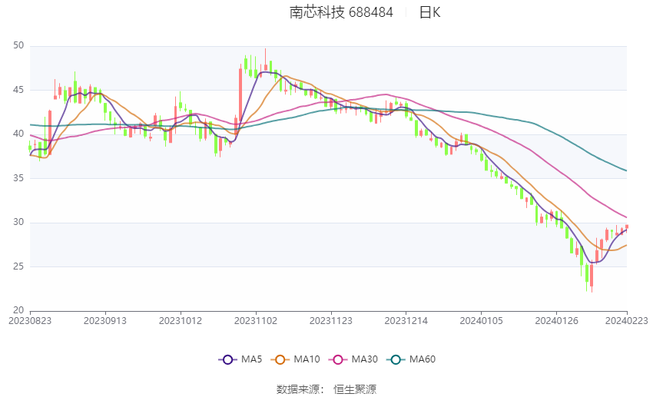Click the 20240105 date axis label
653x397 pixels.
pos(481,321)
